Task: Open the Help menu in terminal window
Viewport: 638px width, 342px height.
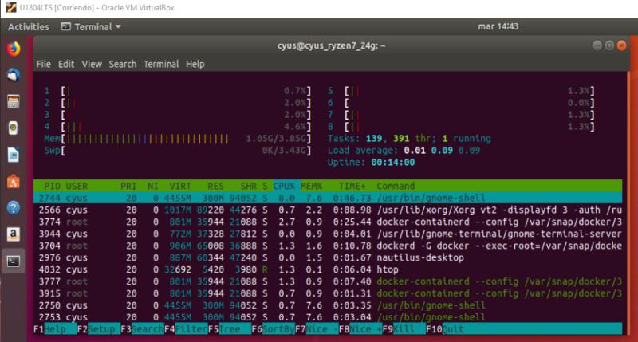Action: (195, 65)
